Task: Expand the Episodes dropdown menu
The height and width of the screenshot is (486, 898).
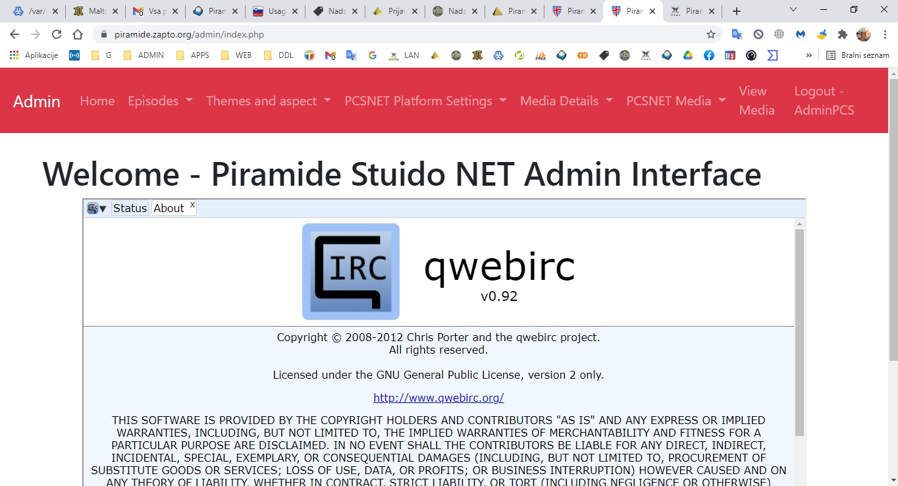Action: [x=160, y=101]
